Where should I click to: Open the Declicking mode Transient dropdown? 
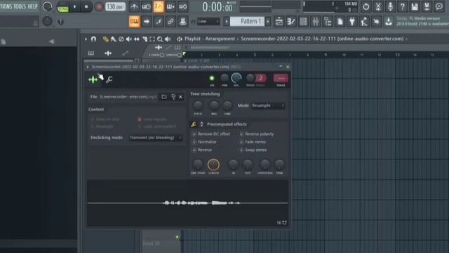[x=156, y=138]
